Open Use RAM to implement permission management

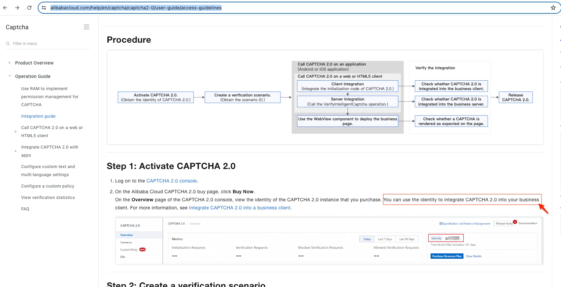click(50, 97)
